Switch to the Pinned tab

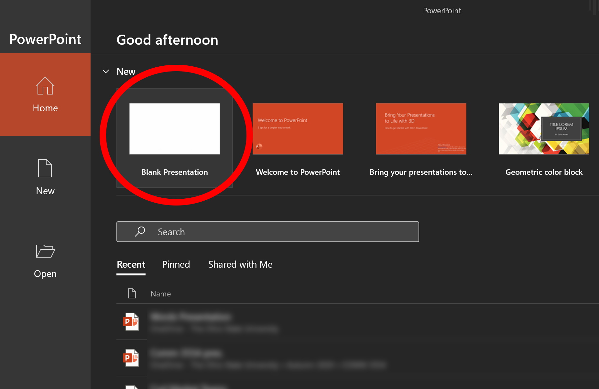click(176, 264)
